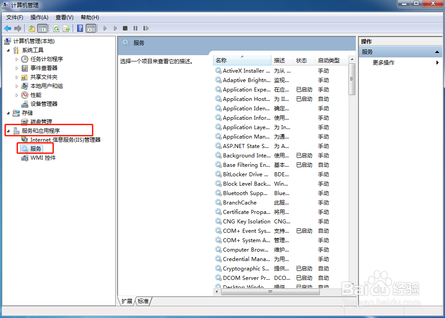Toggle the console tree pane icon
This screenshot has width=445, height=318.
[x=42, y=28]
